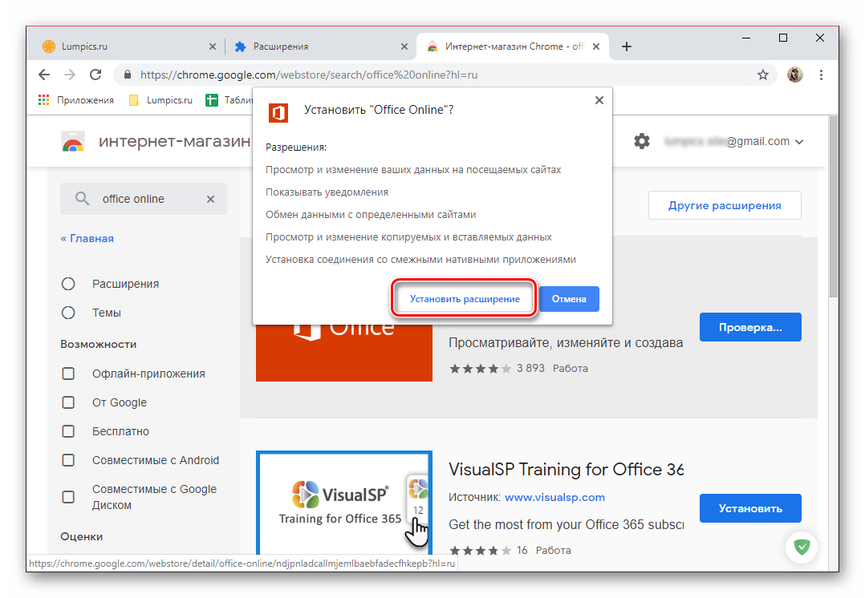This screenshot has height=598, width=865.
Task: Close the install dialog with the X
Action: [x=599, y=100]
